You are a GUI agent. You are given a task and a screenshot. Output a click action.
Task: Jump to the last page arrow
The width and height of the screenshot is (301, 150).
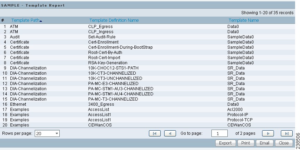[x=287, y=133]
